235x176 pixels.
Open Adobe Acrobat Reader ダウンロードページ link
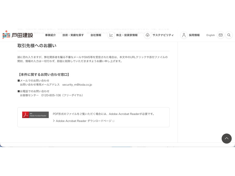(84, 121)
